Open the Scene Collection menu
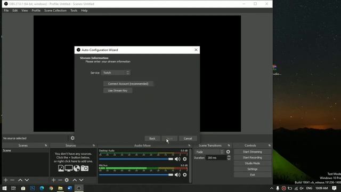341x192 pixels. (55, 11)
